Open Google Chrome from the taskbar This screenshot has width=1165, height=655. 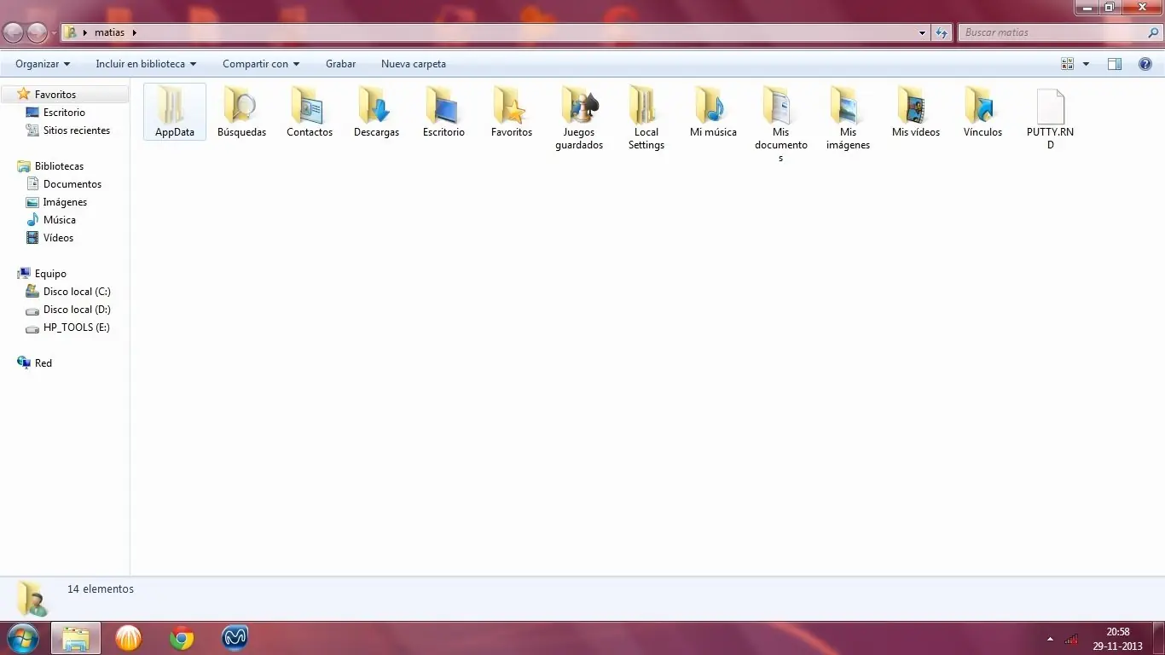coord(181,638)
